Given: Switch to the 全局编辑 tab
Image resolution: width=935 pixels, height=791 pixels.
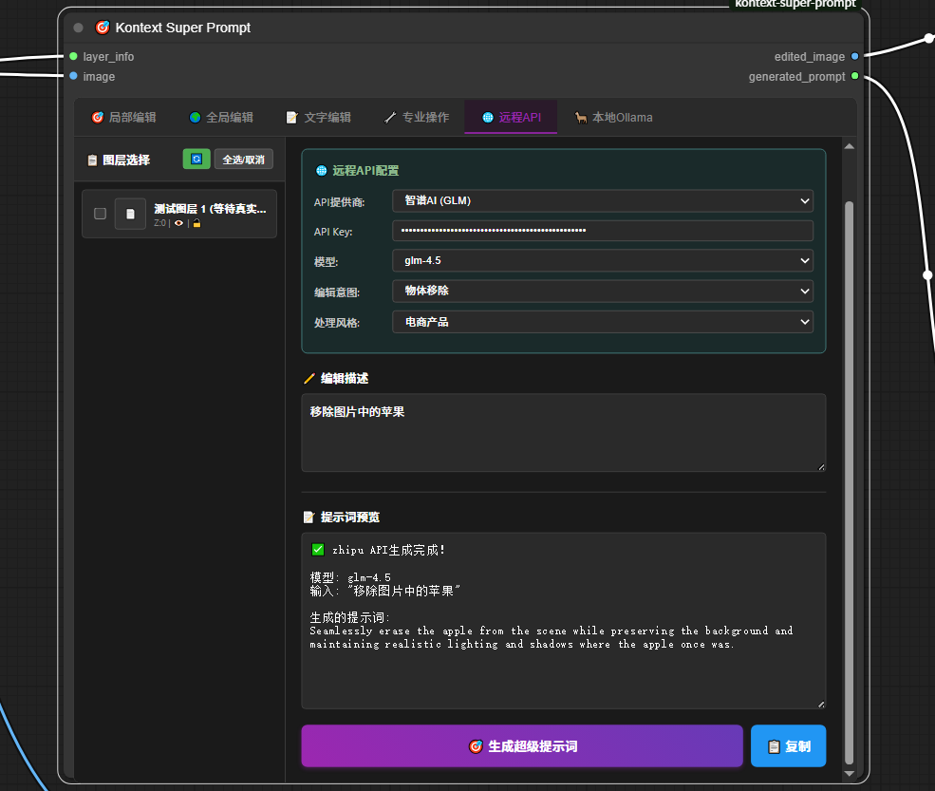Looking at the screenshot, I should (220, 117).
